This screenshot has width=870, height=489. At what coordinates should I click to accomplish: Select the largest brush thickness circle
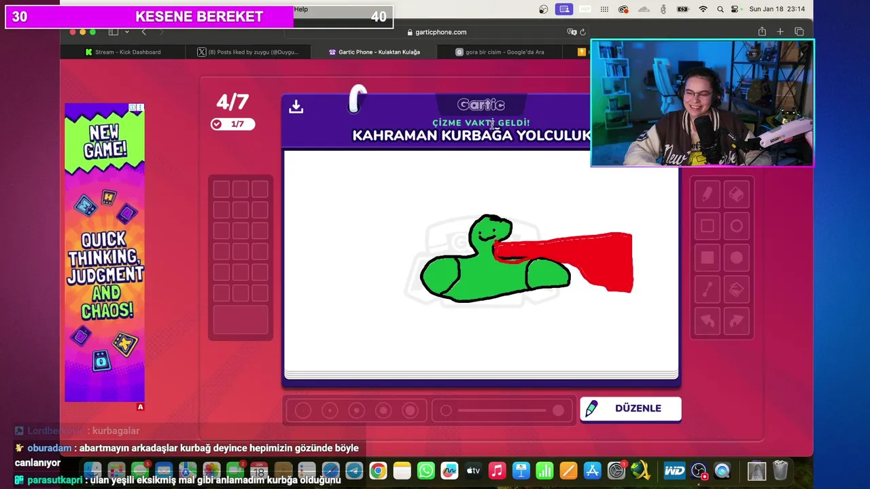pyautogui.click(x=410, y=410)
